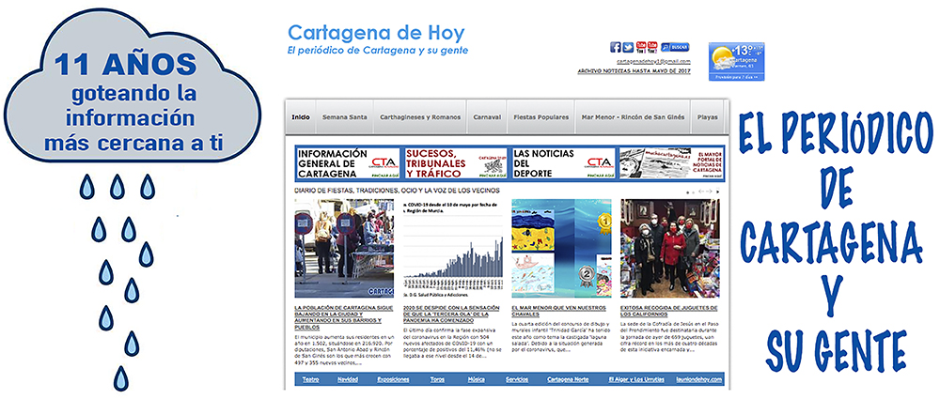Click the Archivo Noticias Hasta Mayo 2017 link
This screenshot has width=940, height=399.
click(x=634, y=70)
